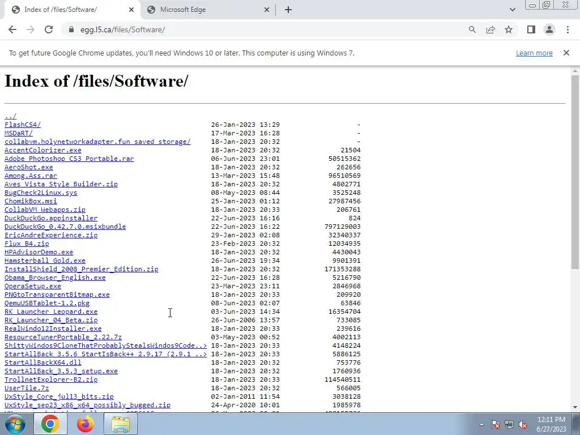Download ChomikBox.msi

click(31, 201)
